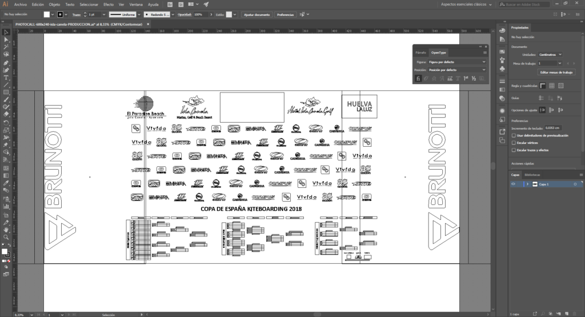Toggle standard ligatures fi button

click(418, 78)
